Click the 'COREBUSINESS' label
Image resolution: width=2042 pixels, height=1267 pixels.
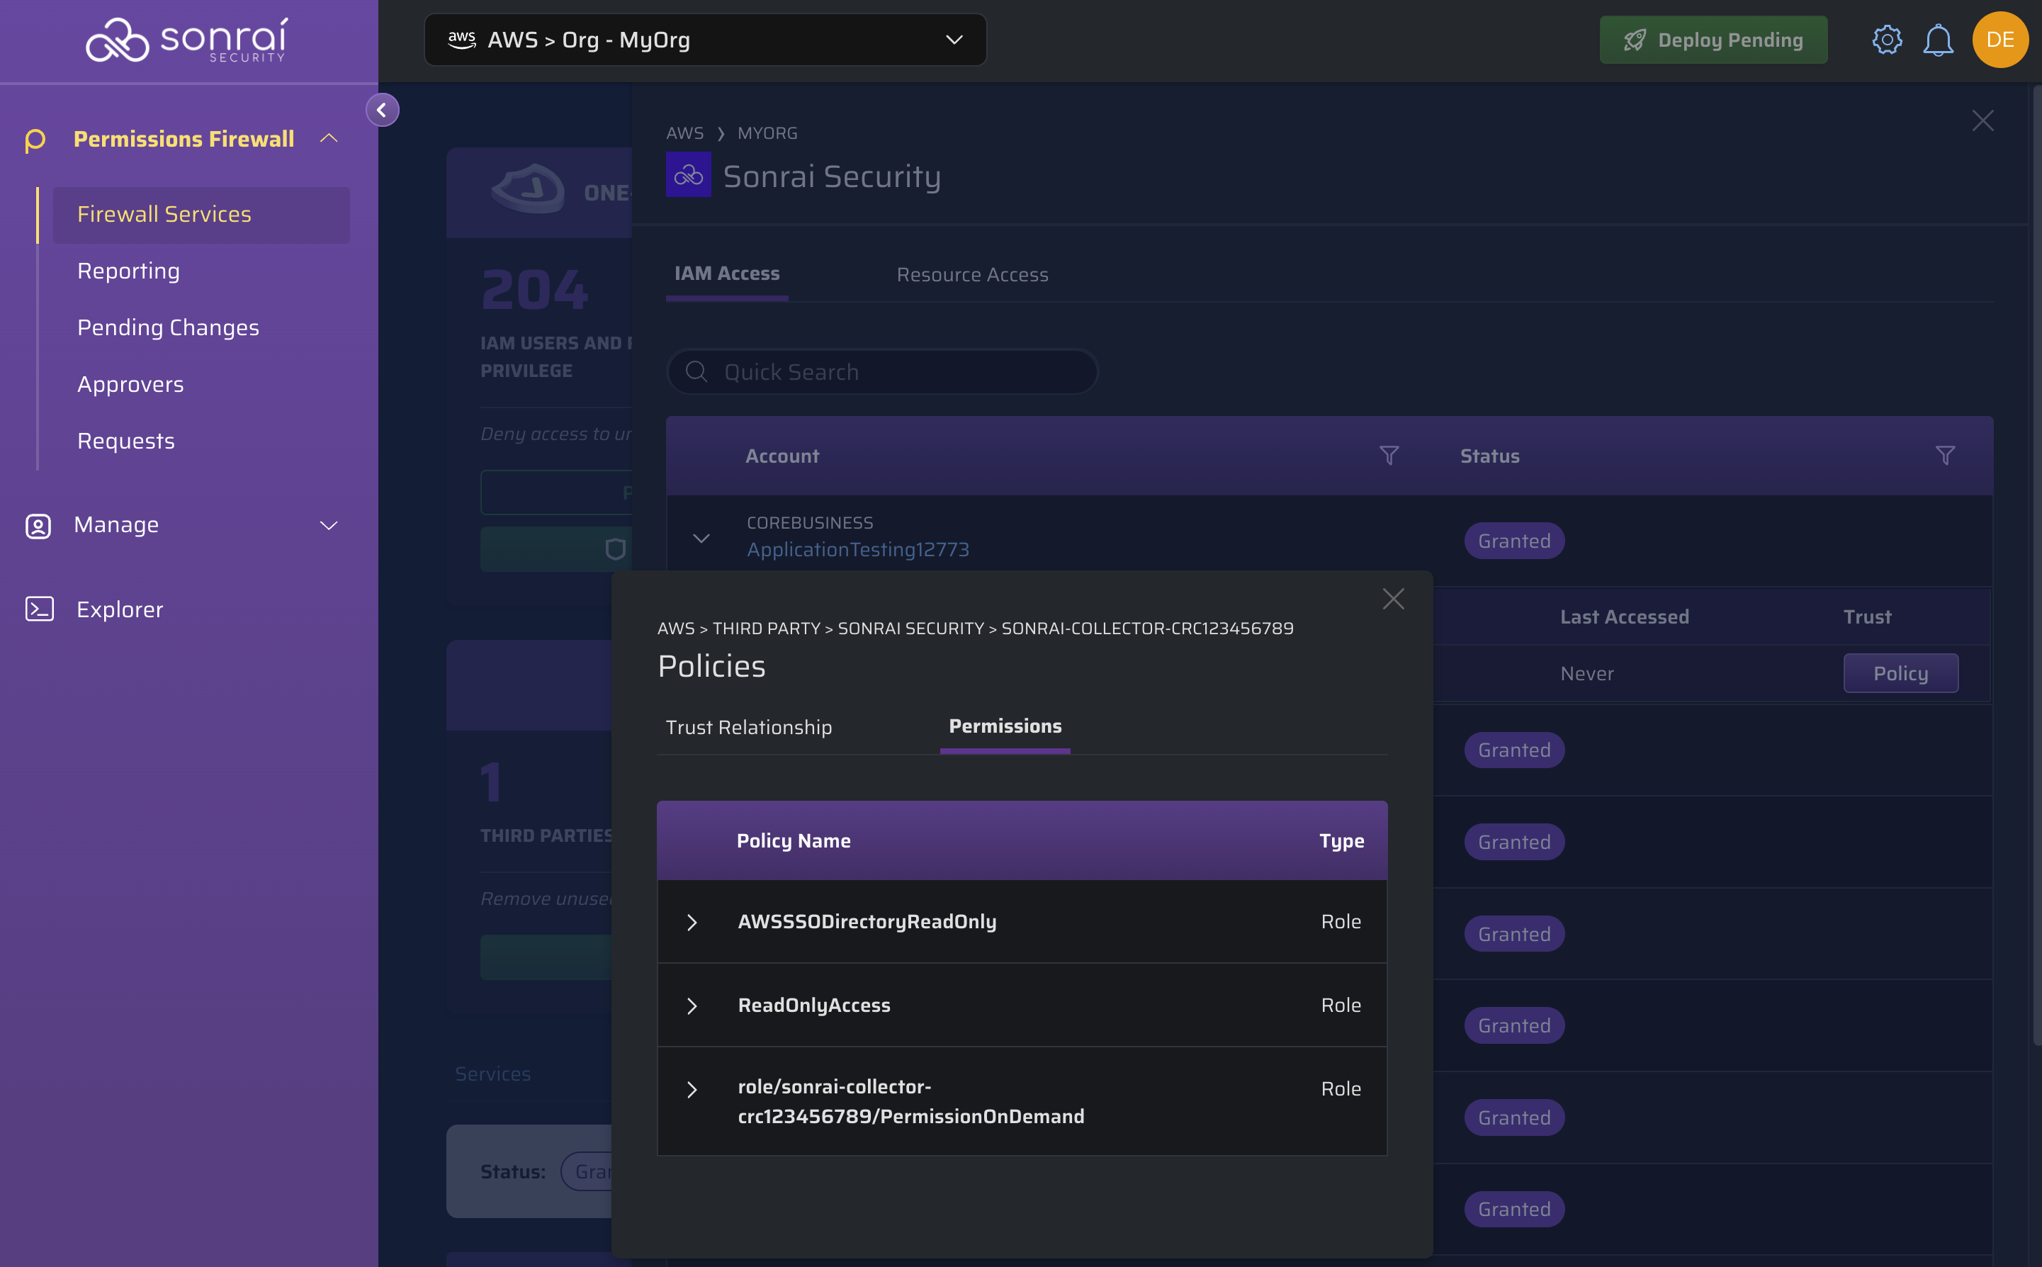[x=809, y=522]
